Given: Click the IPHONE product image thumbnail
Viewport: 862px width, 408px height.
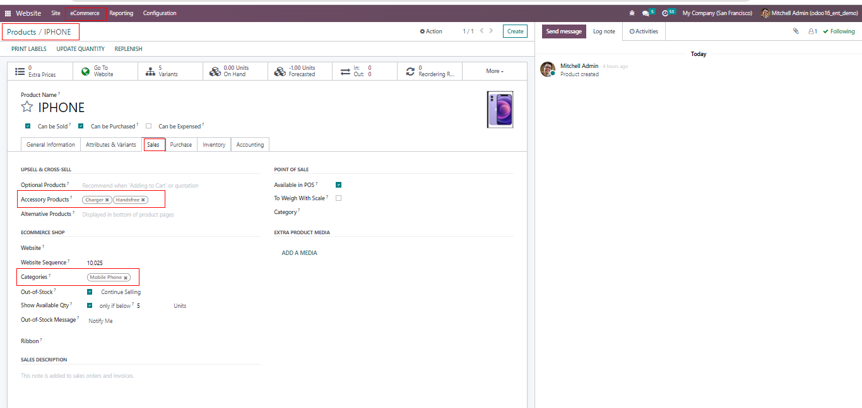Looking at the screenshot, I should 500,110.
